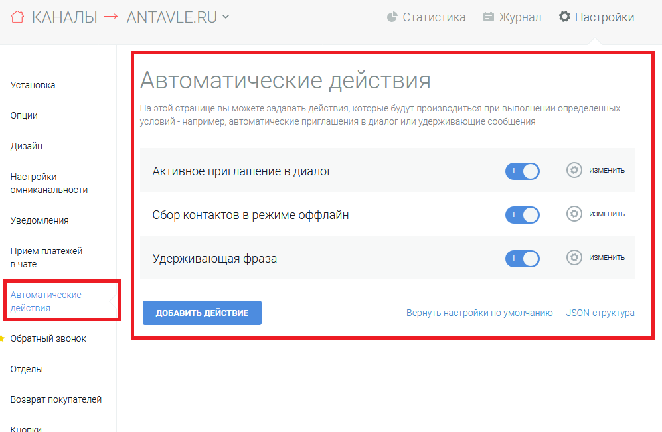Click the Настройки gear icon

[564, 17]
